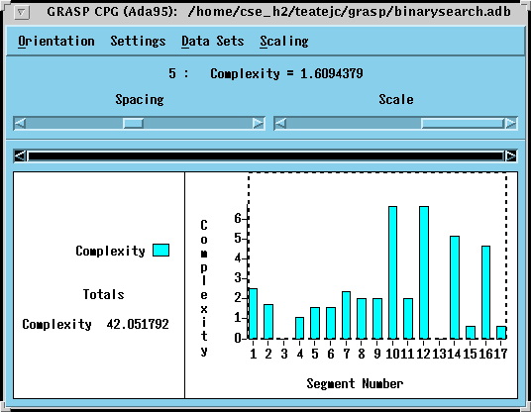531x412 pixels.
Task: Click the Spacing slider left arrow
Action: tap(20, 123)
